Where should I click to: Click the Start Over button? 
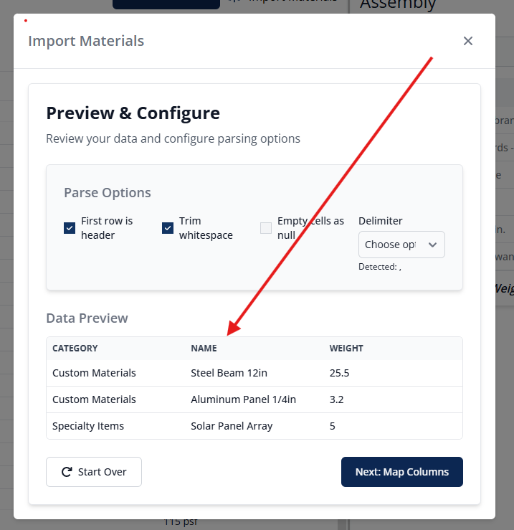[94, 472]
